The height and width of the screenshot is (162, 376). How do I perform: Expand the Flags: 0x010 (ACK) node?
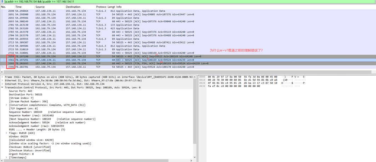[x=6, y=133]
